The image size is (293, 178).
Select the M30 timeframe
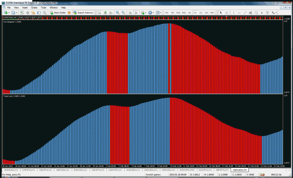click(184, 13)
